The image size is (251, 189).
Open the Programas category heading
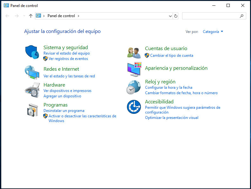pos(56,105)
